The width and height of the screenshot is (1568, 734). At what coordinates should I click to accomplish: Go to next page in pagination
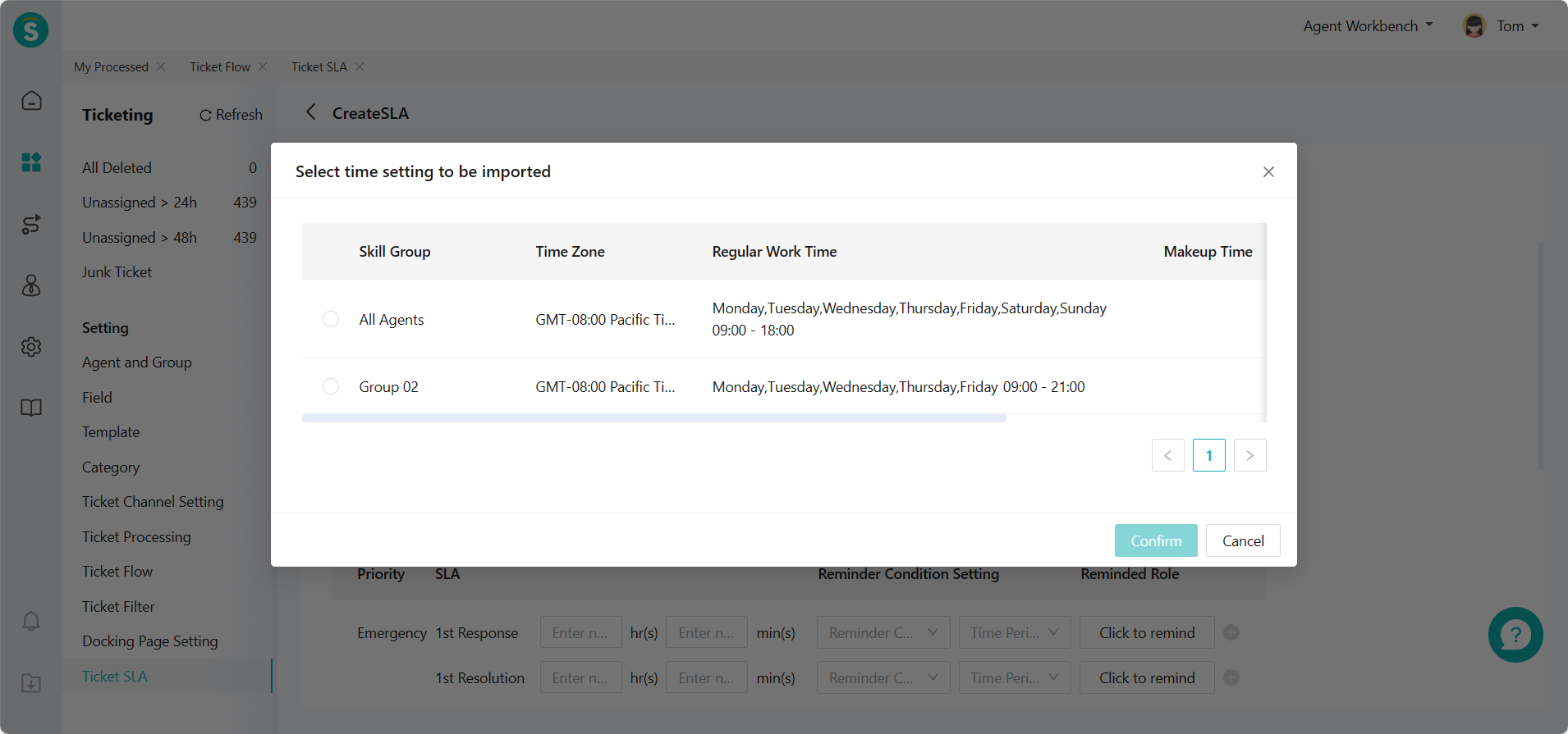tap(1249, 455)
